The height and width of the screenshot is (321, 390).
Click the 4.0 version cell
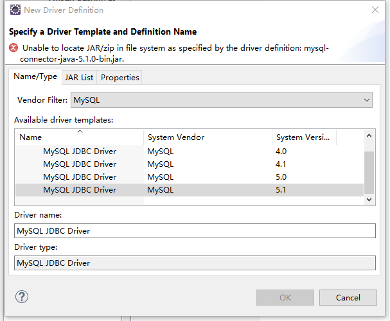tap(281, 152)
